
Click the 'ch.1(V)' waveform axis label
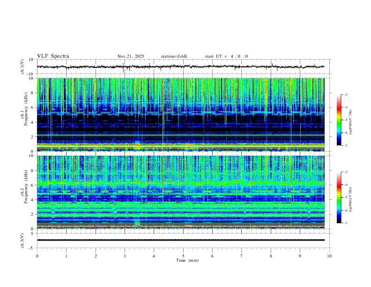22,67
